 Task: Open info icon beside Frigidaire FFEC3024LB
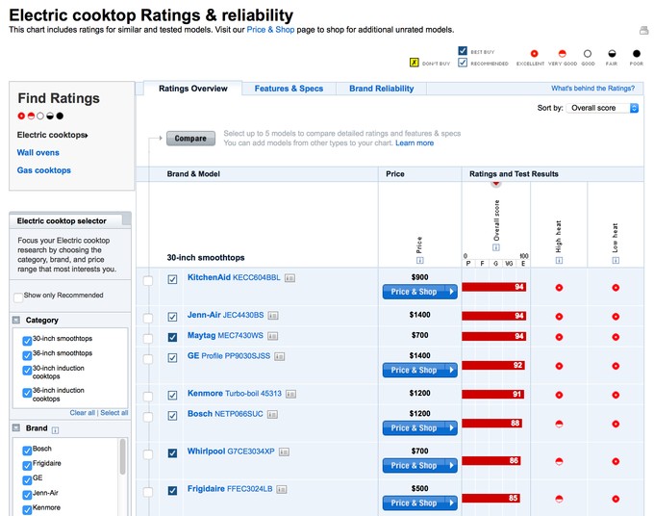pos(282,489)
